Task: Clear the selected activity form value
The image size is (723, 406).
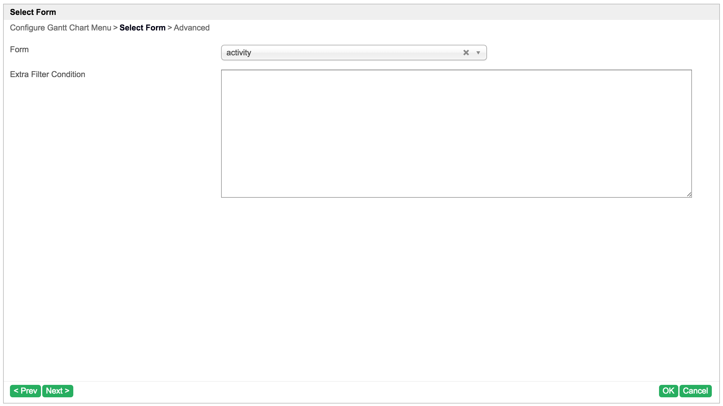Action: point(466,53)
